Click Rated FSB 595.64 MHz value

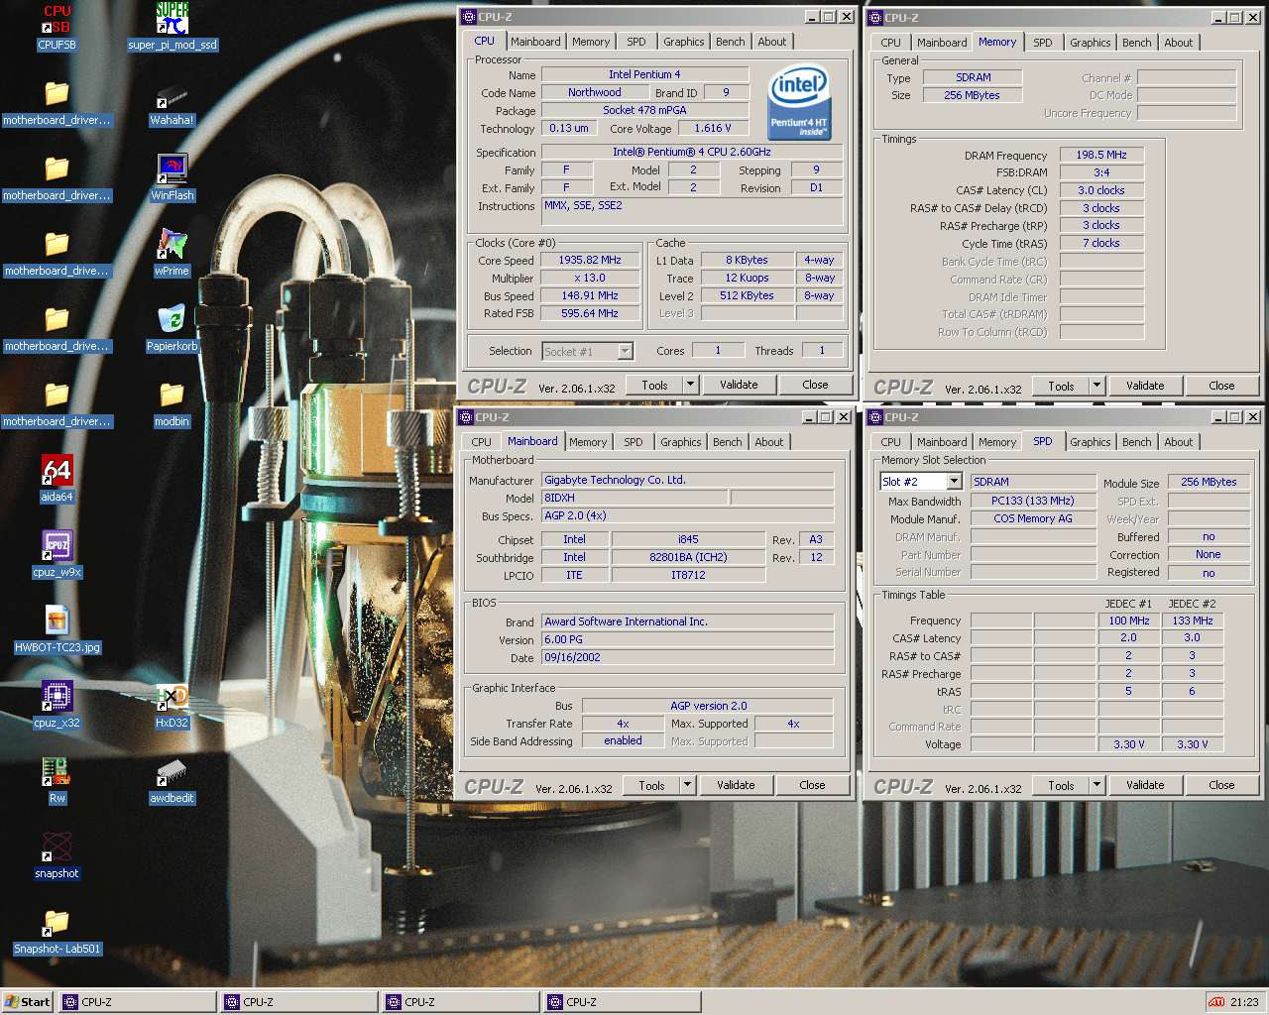click(x=590, y=313)
